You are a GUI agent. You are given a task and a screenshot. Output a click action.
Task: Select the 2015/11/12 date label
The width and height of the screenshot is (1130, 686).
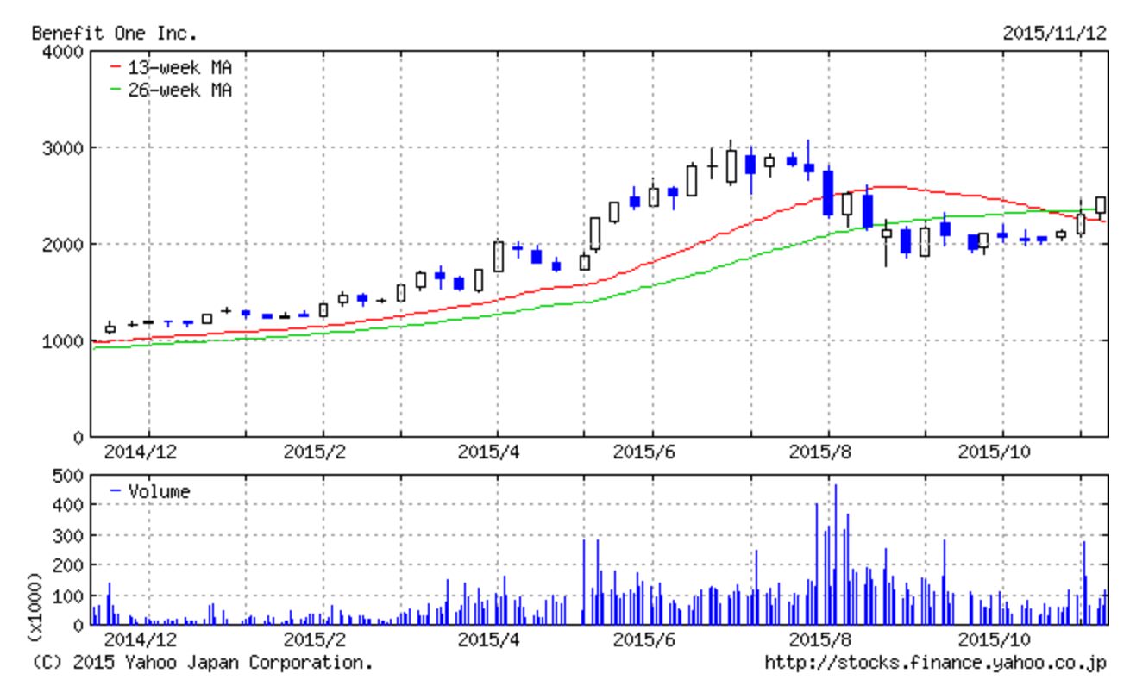pyautogui.click(x=1054, y=34)
